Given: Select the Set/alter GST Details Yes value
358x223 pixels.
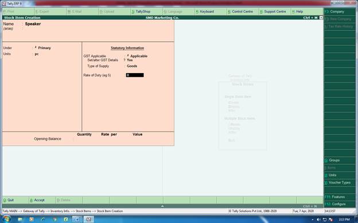Looking at the screenshot, I should [130, 60].
